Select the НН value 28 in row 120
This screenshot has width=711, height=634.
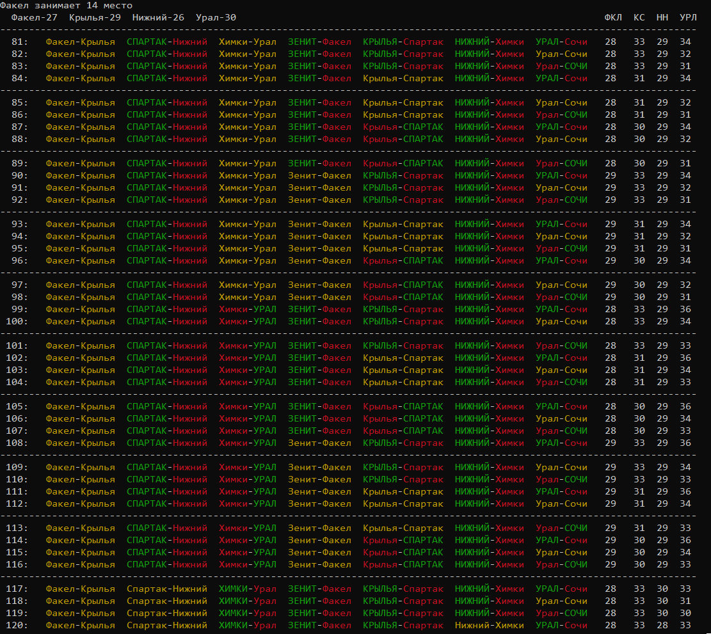662,626
